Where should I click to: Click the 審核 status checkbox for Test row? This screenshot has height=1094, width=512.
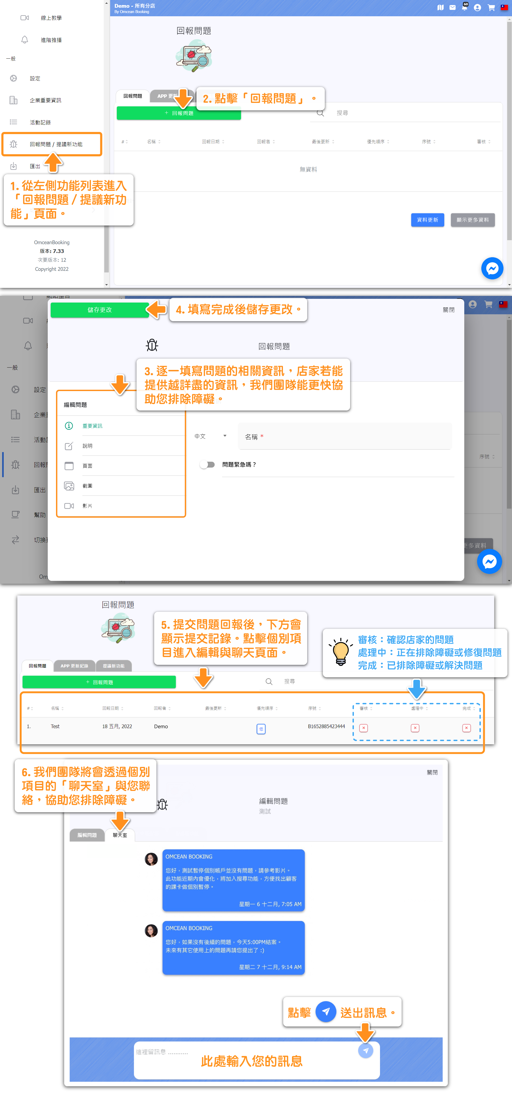(x=364, y=728)
